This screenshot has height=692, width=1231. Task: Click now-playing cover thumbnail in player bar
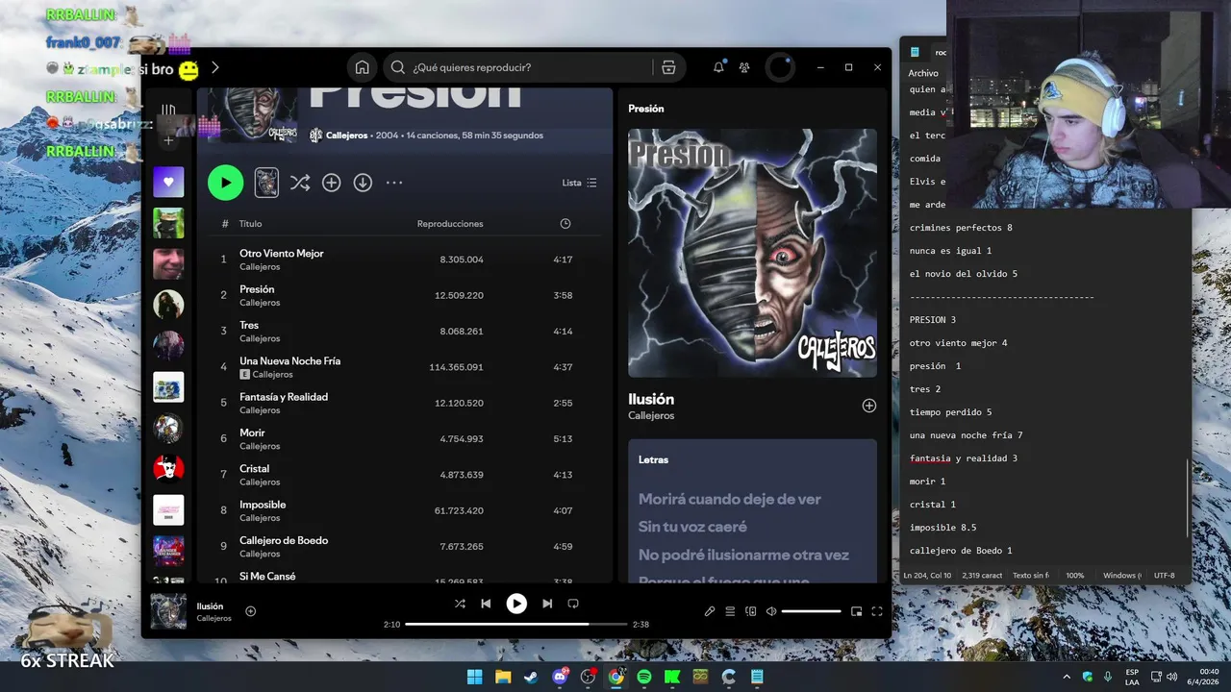(168, 611)
